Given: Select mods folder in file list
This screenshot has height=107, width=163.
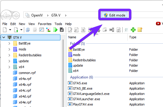Looking at the screenshot, I should click(74, 55).
